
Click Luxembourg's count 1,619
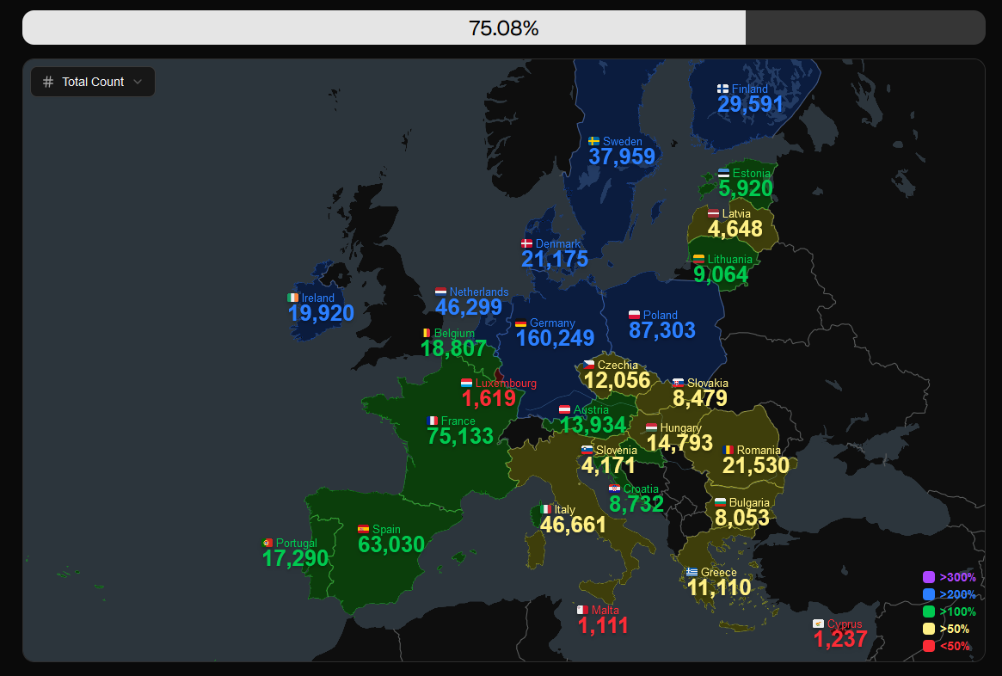(x=489, y=398)
